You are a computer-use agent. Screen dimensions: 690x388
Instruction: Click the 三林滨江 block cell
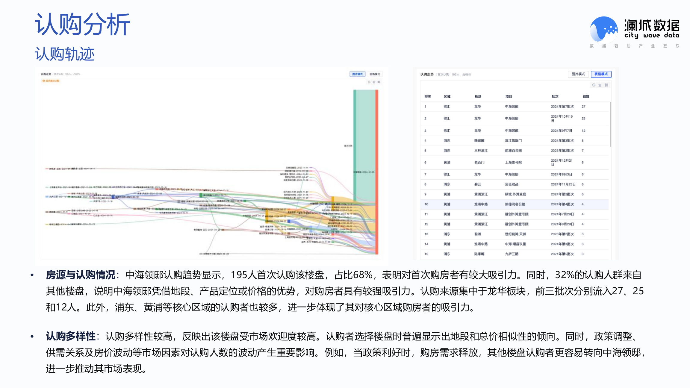coord(481,151)
